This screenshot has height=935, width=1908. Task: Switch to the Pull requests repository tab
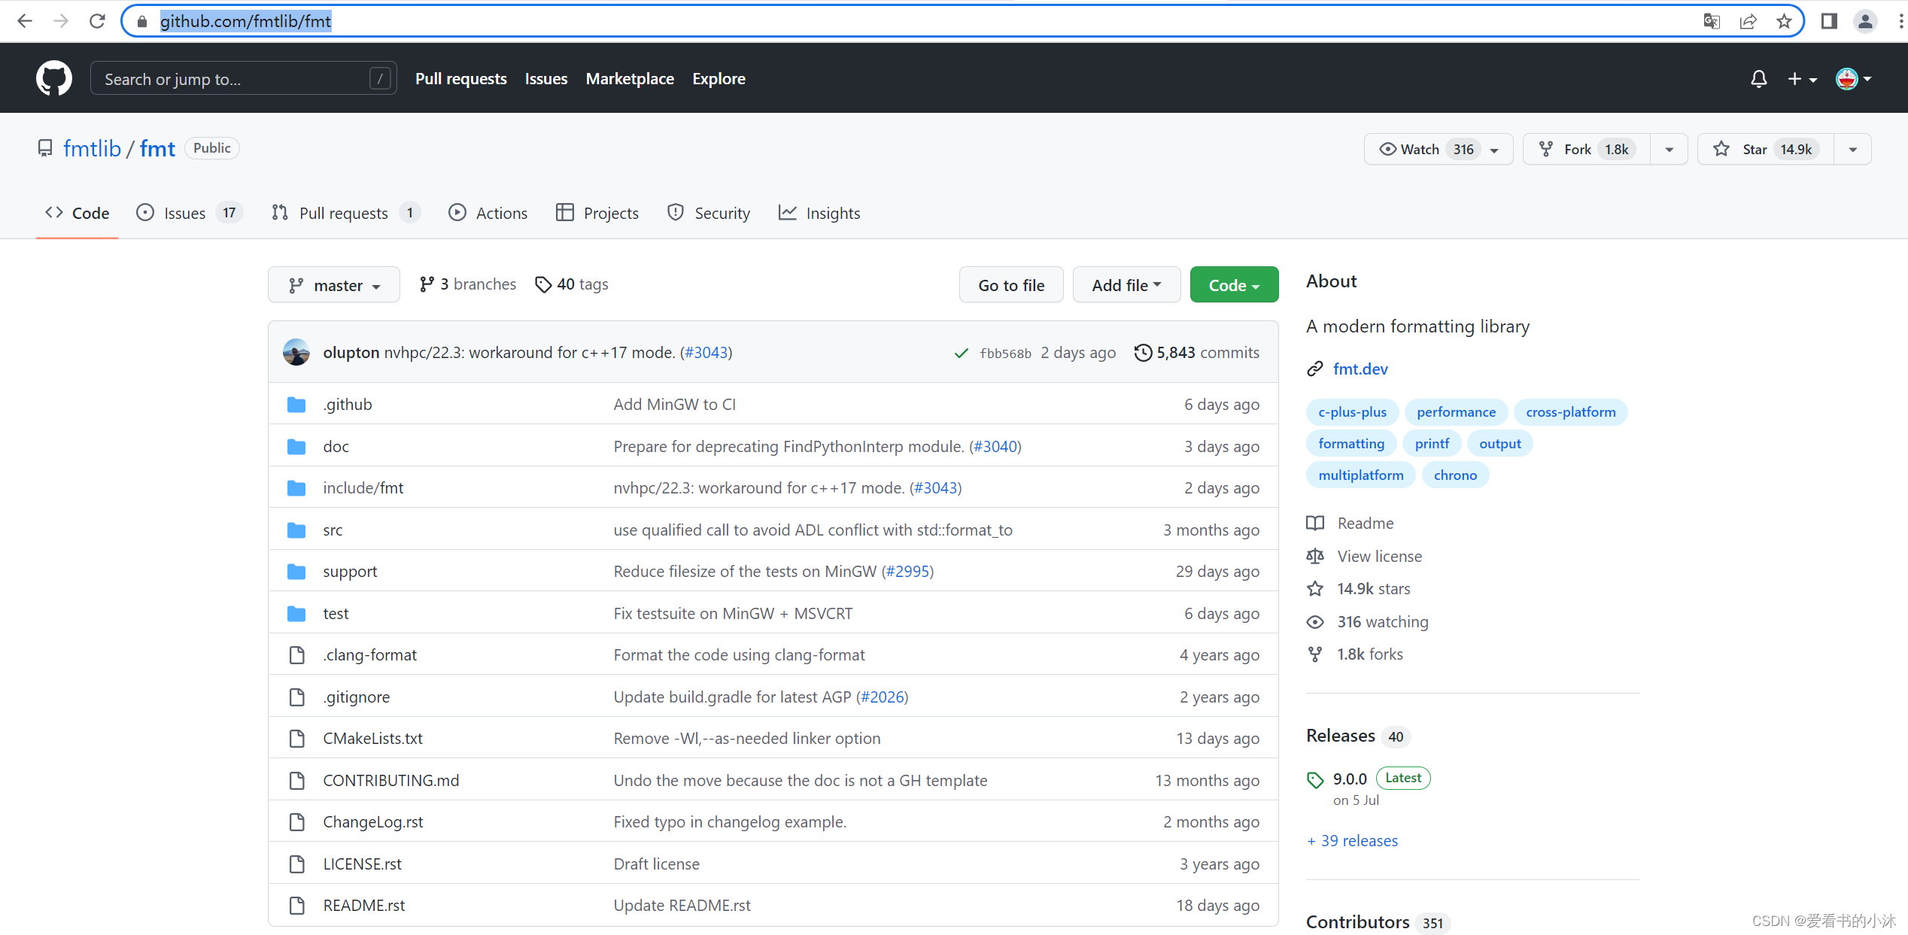(346, 213)
